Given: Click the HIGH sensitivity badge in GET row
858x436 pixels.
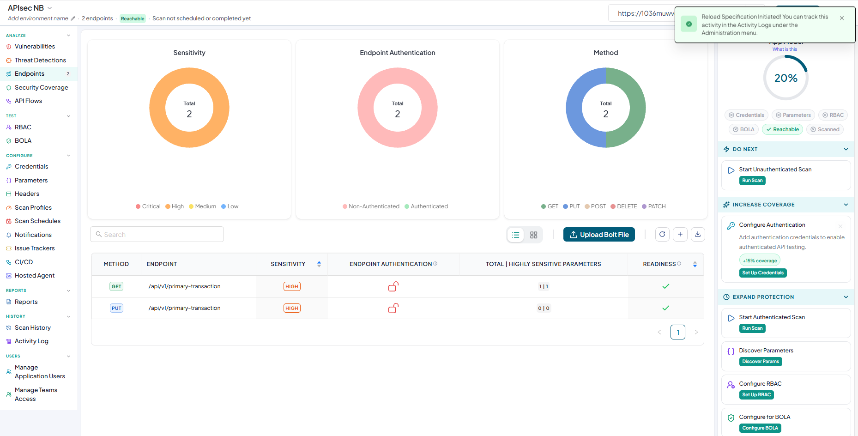Looking at the screenshot, I should (292, 286).
